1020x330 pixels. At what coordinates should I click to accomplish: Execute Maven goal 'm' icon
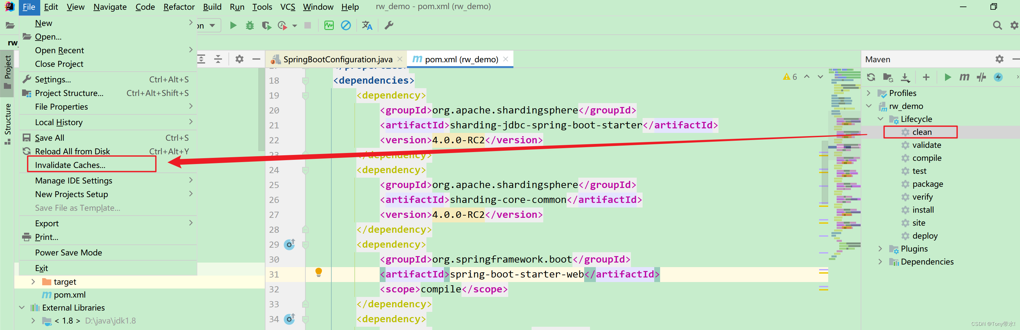[x=964, y=77]
